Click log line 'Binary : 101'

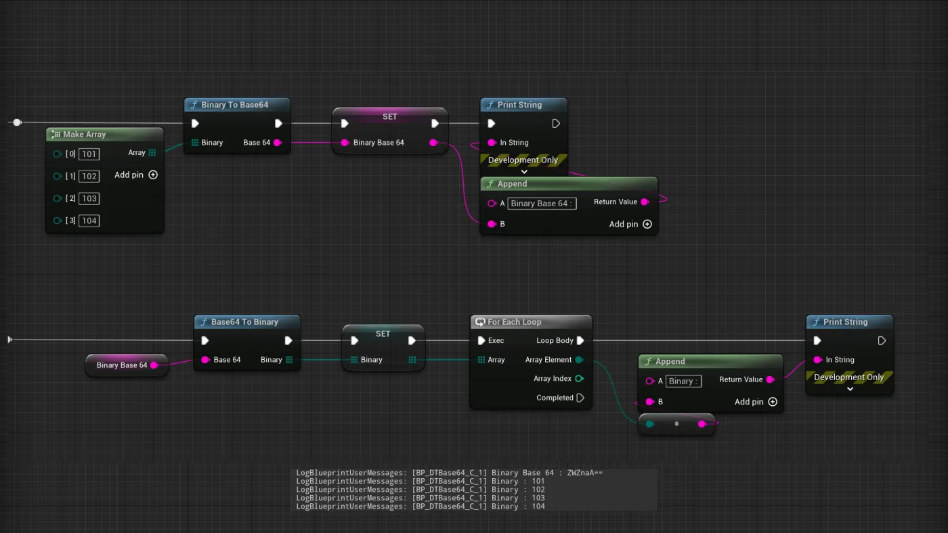421,481
